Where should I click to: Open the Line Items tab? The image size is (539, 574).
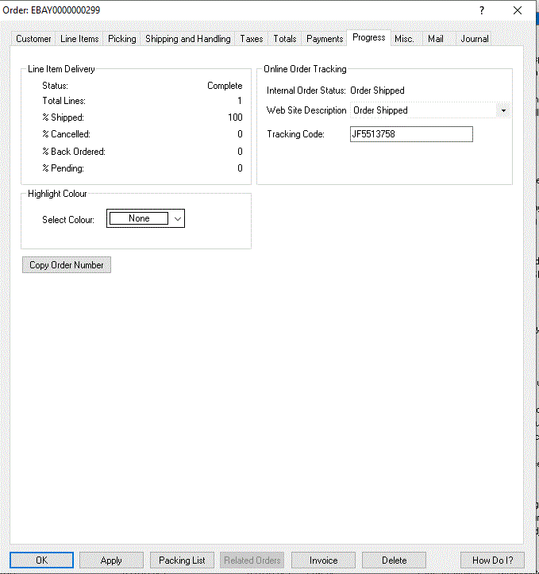(x=79, y=39)
